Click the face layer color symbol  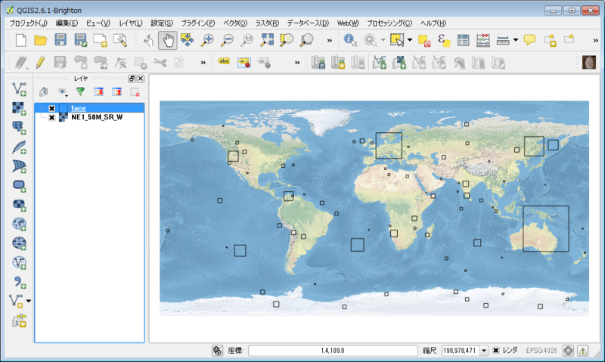click(x=64, y=108)
